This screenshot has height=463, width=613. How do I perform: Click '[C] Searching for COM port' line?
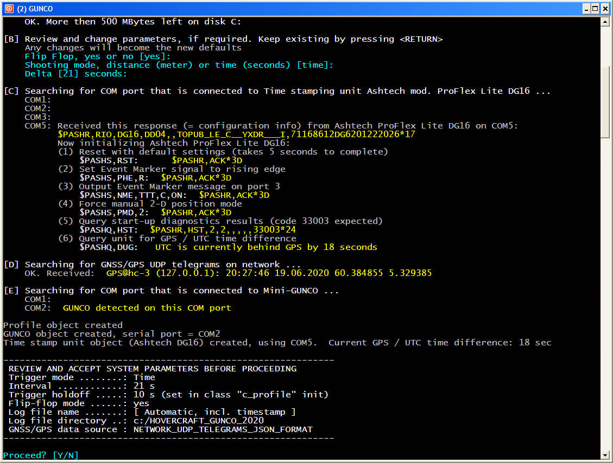[x=277, y=91]
